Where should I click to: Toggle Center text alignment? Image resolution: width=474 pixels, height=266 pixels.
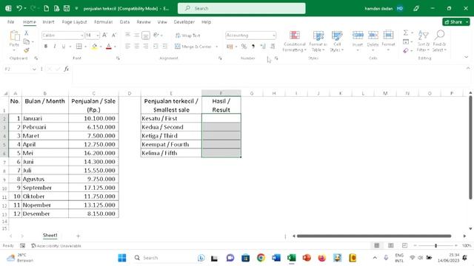pyautogui.click(x=136, y=47)
